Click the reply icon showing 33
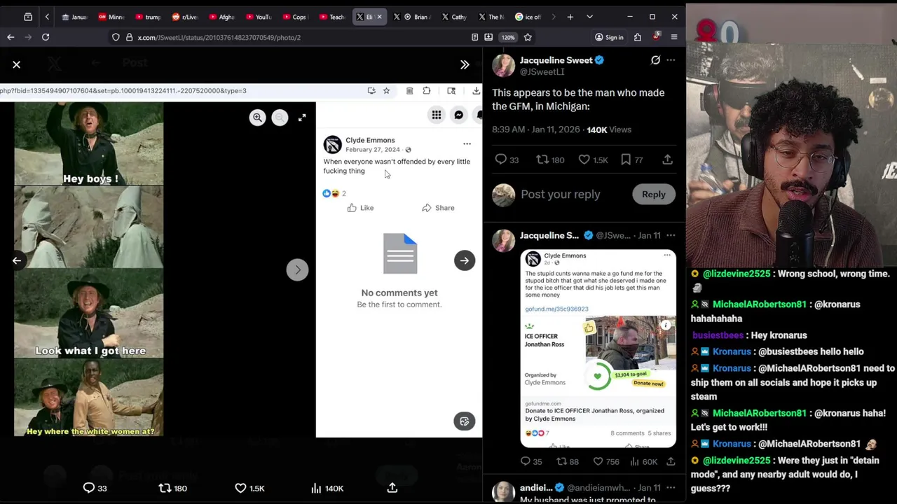Screen dimensions: 897x504 click(x=507, y=160)
